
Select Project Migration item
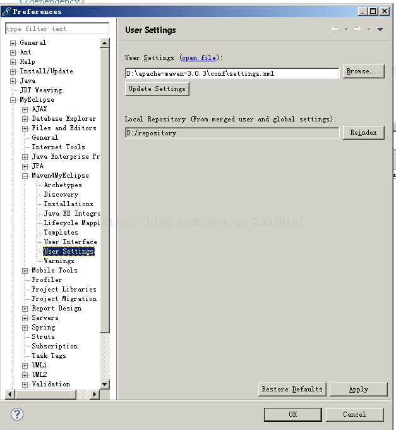(64, 299)
